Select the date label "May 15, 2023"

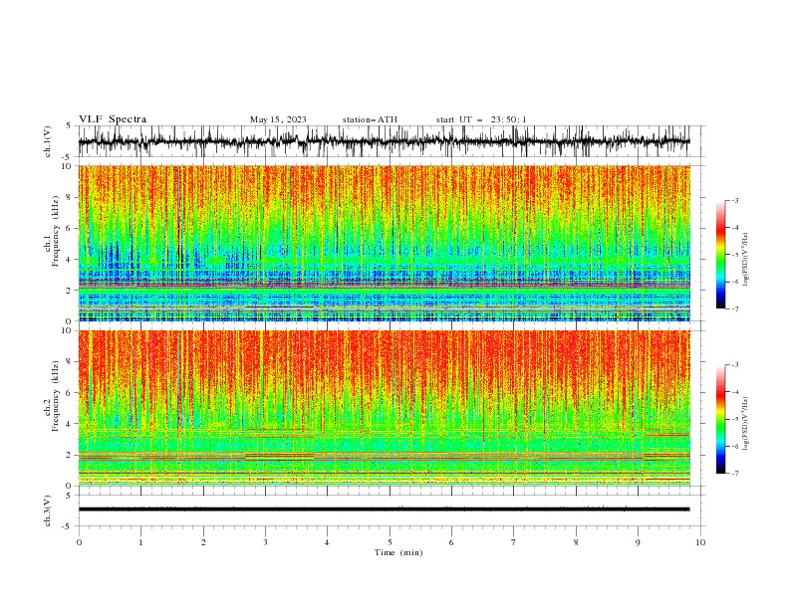tap(278, 119)
